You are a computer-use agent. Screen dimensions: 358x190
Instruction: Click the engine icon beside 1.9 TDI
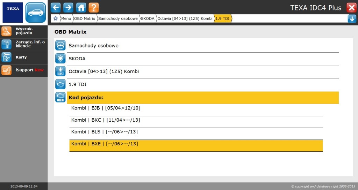[x=60, y=84]
